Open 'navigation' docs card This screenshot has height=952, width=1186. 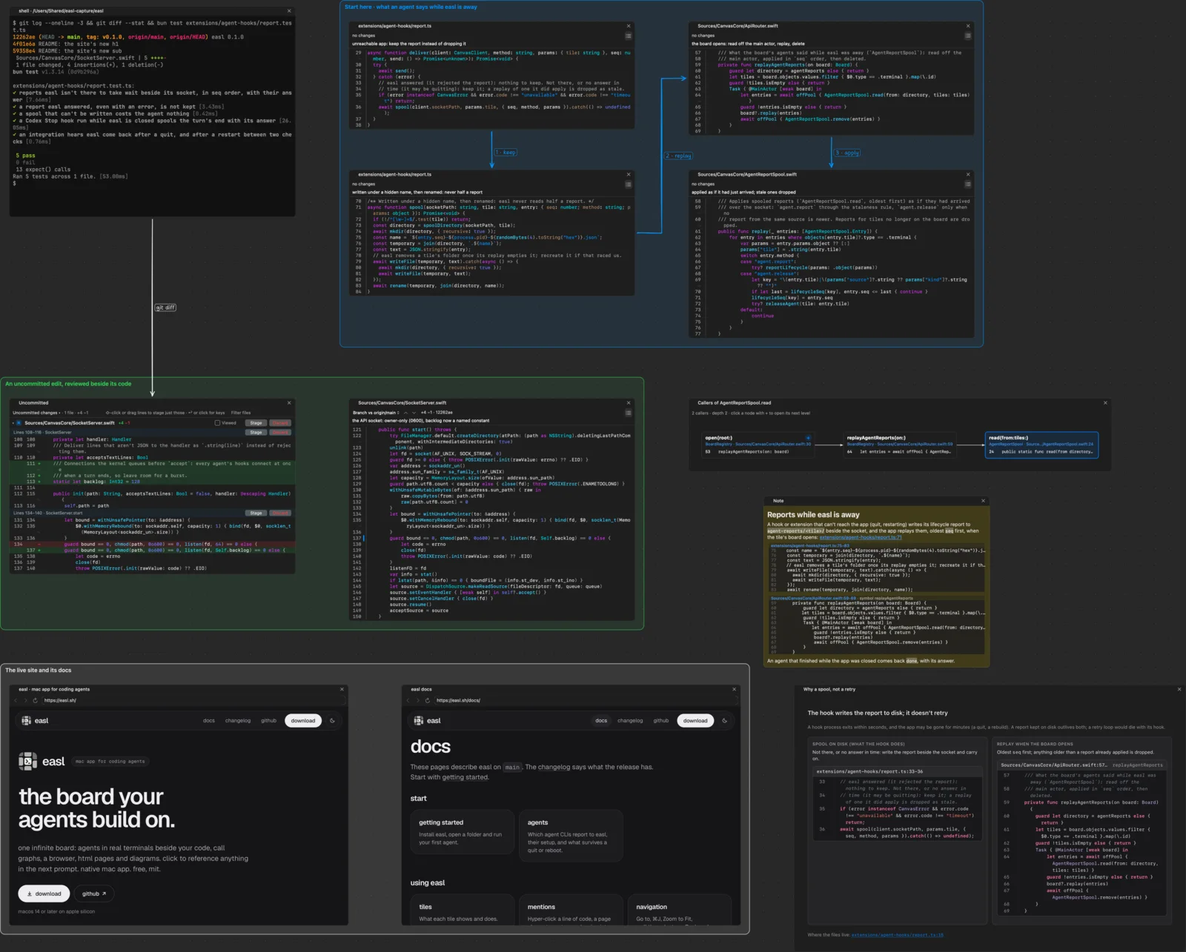680,910
